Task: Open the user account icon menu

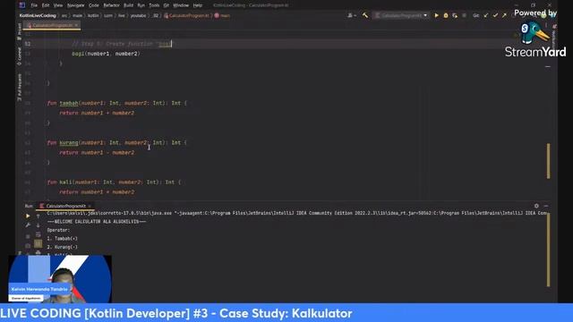Action: click(351, 15)
